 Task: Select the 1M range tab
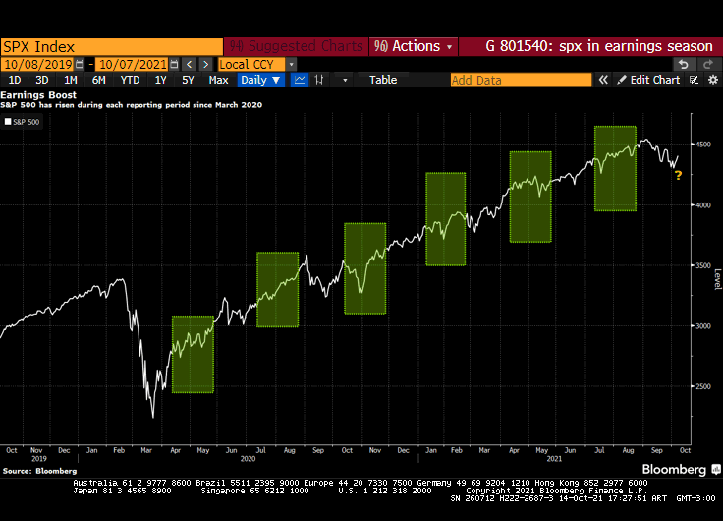pyautogui.click(x=70, y=80)
